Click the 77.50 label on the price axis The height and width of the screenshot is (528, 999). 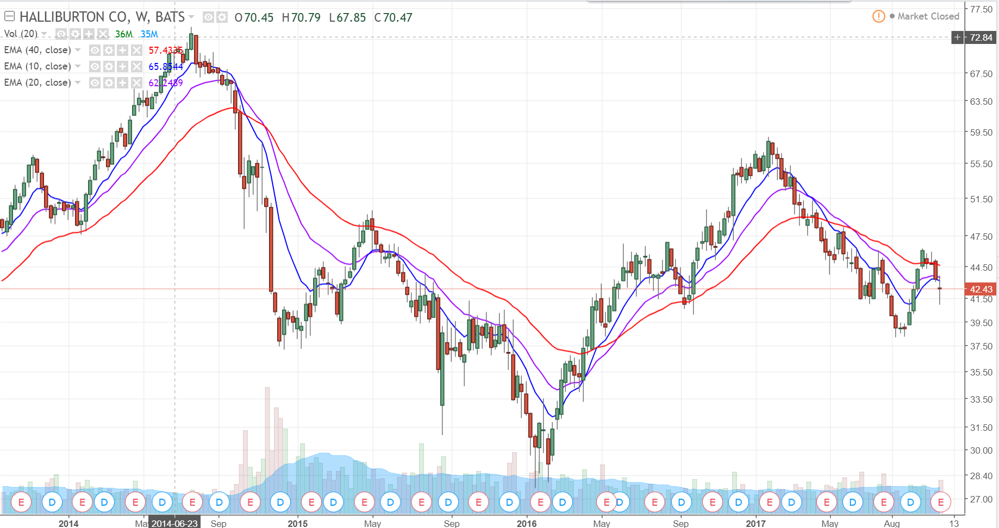pyautogui.click(x=981, y=9)
